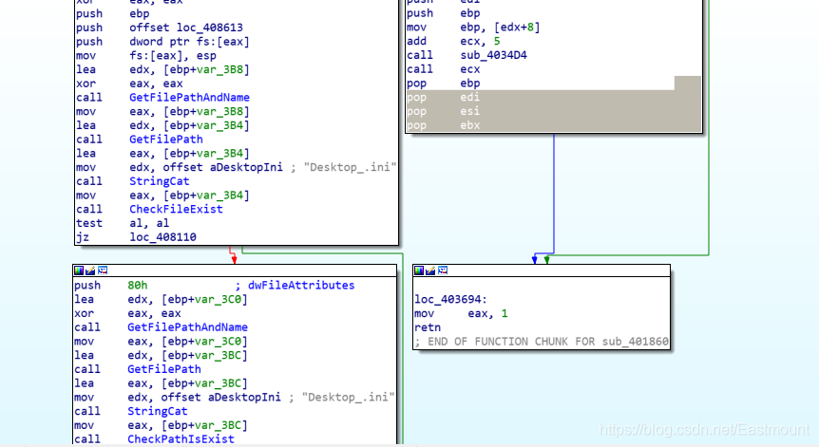
Task: Select the 'mov eax, [ebp+var_3BC]' line
Action: coord(161,425)
